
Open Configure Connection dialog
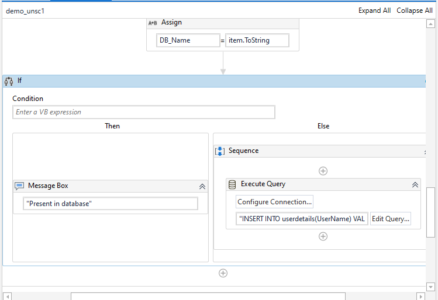[275, 202]
